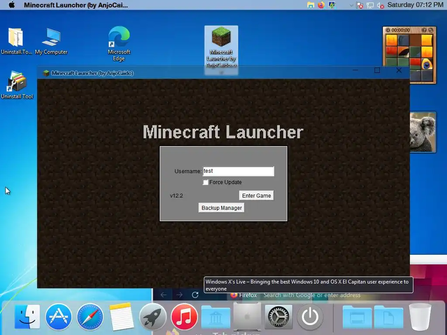Expand hidden tray icons chevron
Viewport: 447px width, 335px height.
[351, 5]
